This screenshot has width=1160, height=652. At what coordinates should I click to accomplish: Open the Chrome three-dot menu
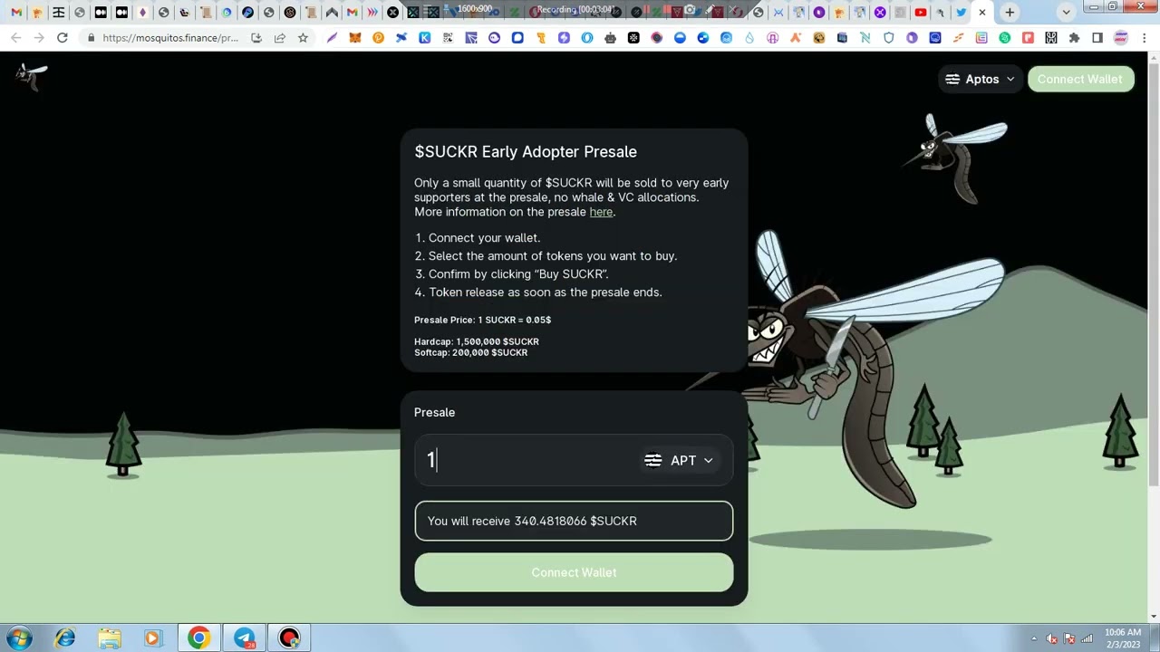(x=1144, y=38)
